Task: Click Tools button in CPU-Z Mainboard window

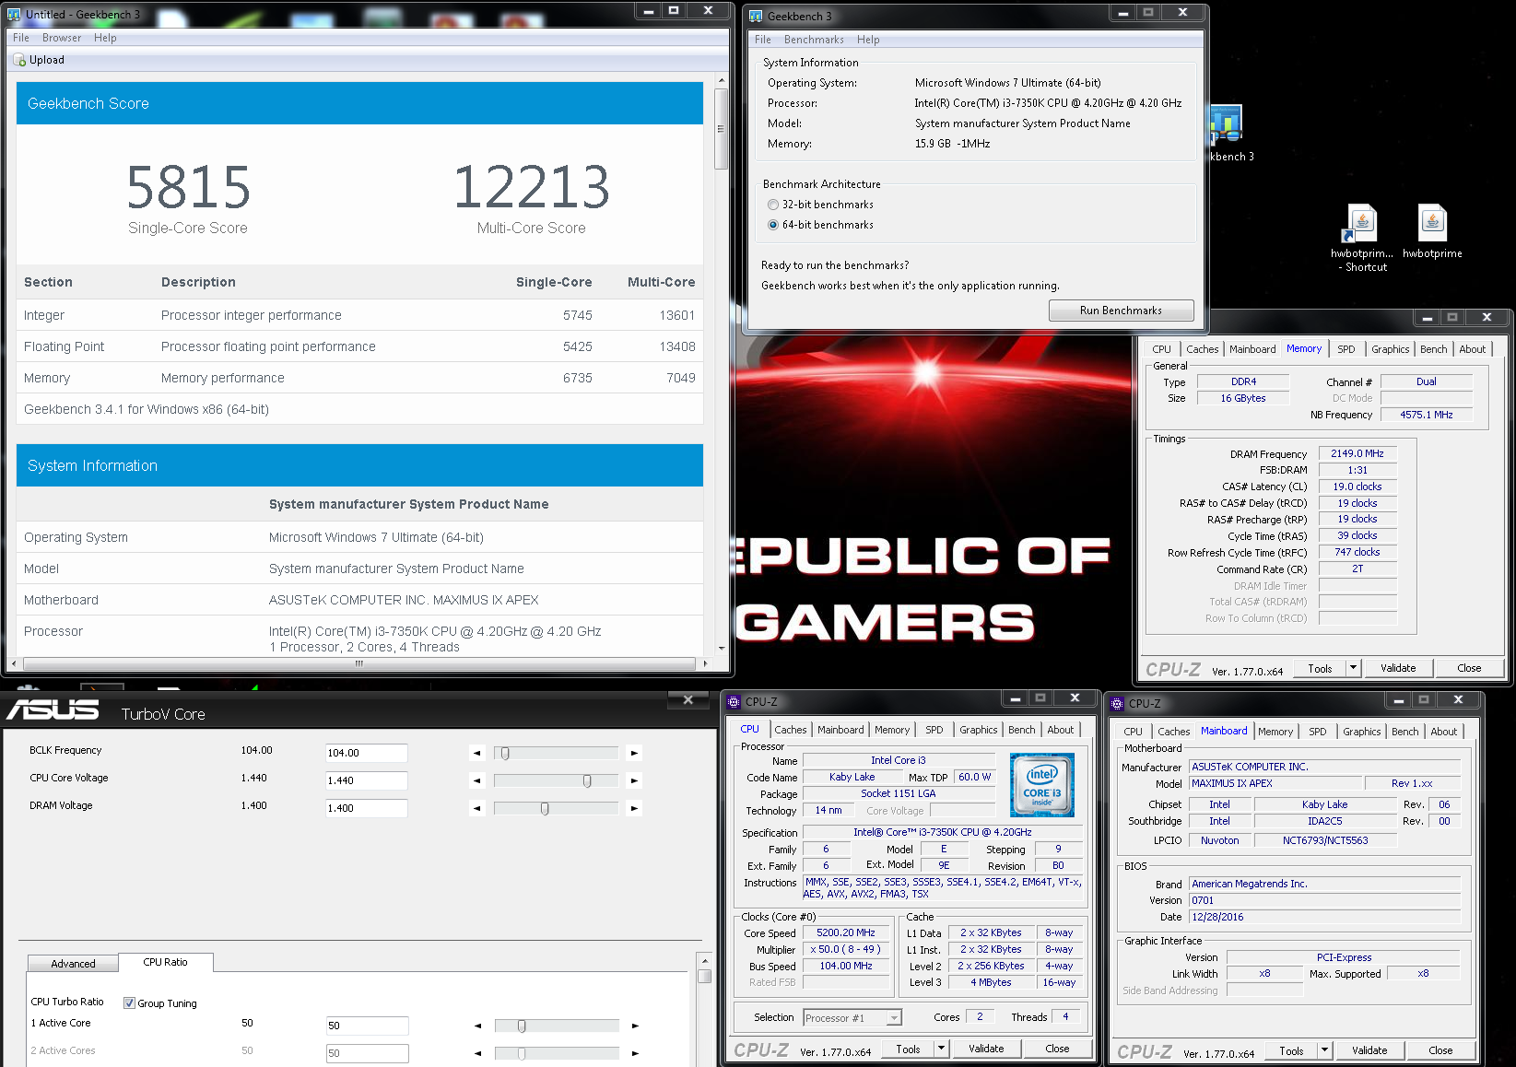Action: click(x=1291, y=1050)
